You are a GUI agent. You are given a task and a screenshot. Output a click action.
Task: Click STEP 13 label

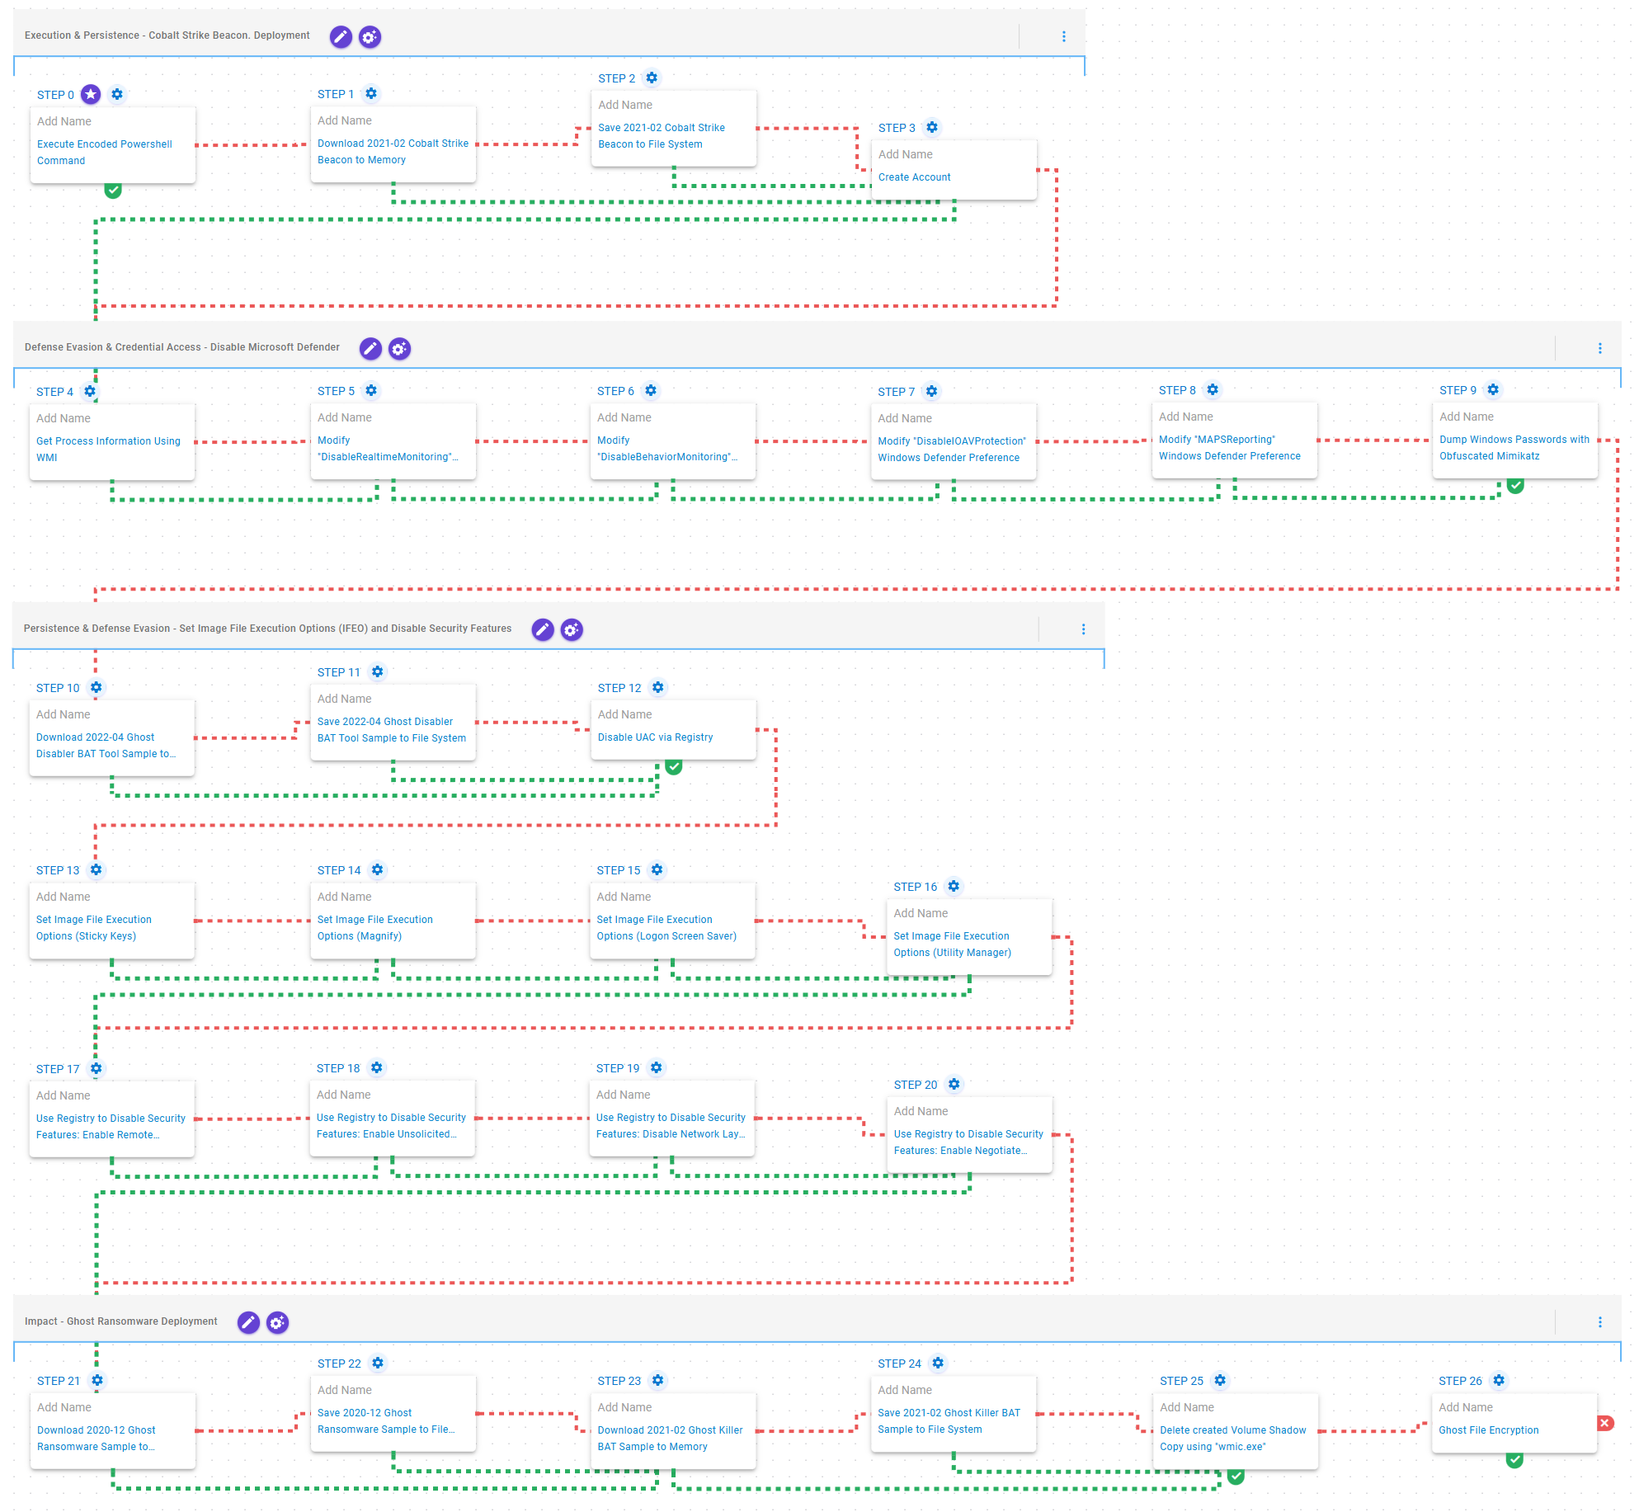58,871
